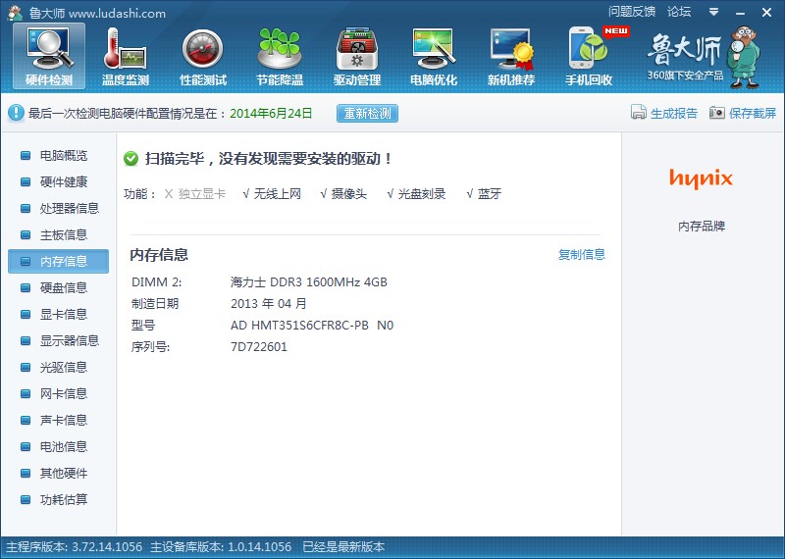This screenshot has height=559, width=785.
Task: Click the 复制信息 copy link
Action: pos(581,254)
